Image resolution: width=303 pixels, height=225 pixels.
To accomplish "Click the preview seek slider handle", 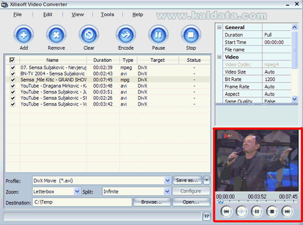I will (221, 202).
